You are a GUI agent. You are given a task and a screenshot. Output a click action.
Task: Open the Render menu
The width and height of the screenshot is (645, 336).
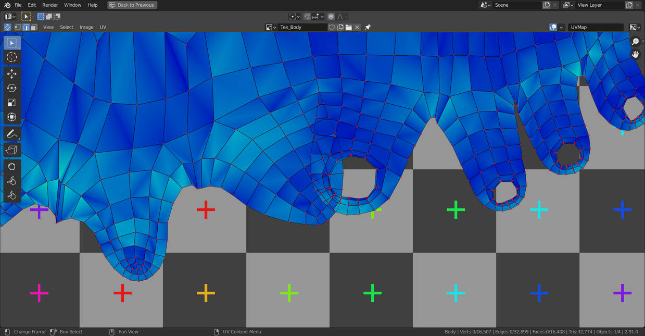[50, 5]
